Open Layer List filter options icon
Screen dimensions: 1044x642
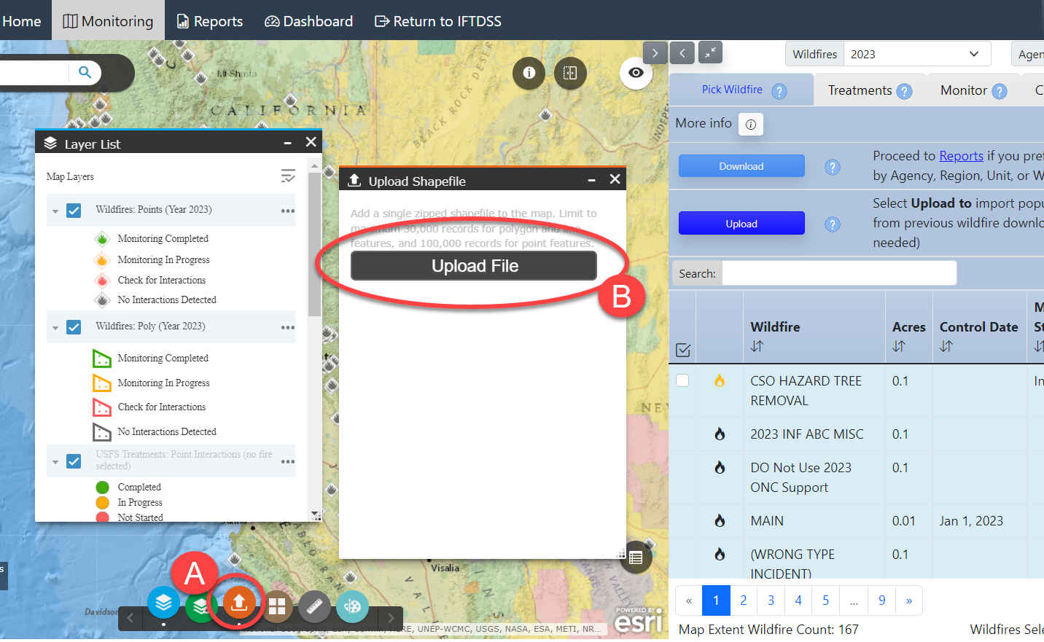click(288, 176)
